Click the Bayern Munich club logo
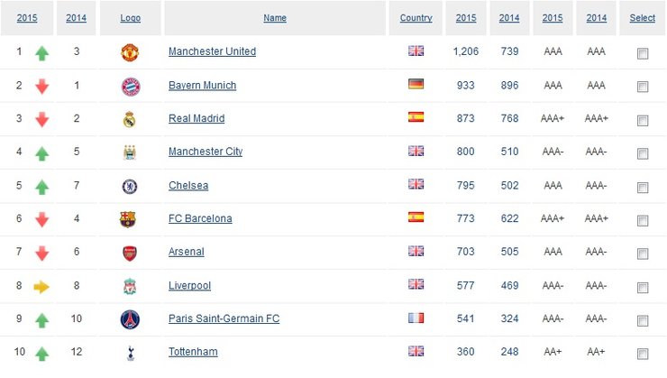The height and width of the screenshot is (378, 667). click(130, 86)
